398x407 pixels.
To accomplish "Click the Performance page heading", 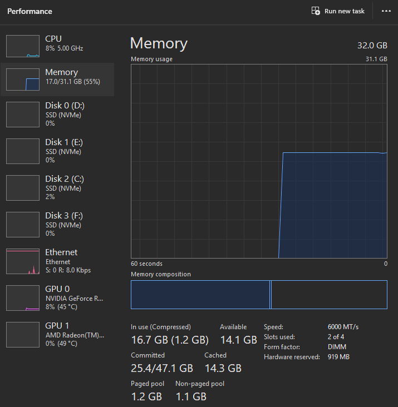I will [30, 11].
